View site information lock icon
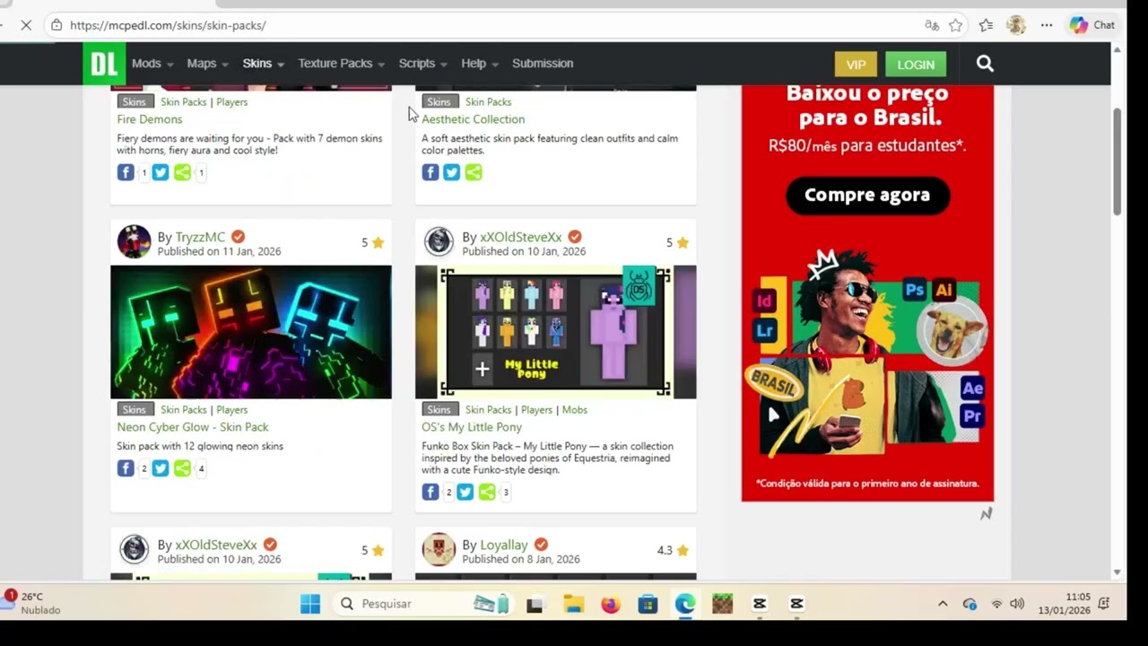 56,25
